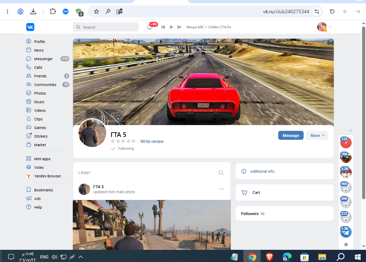Click the Ads megaphone icon
Viewport: 366px width, 262px height.
pyautogui.click(x=29, y=199)
